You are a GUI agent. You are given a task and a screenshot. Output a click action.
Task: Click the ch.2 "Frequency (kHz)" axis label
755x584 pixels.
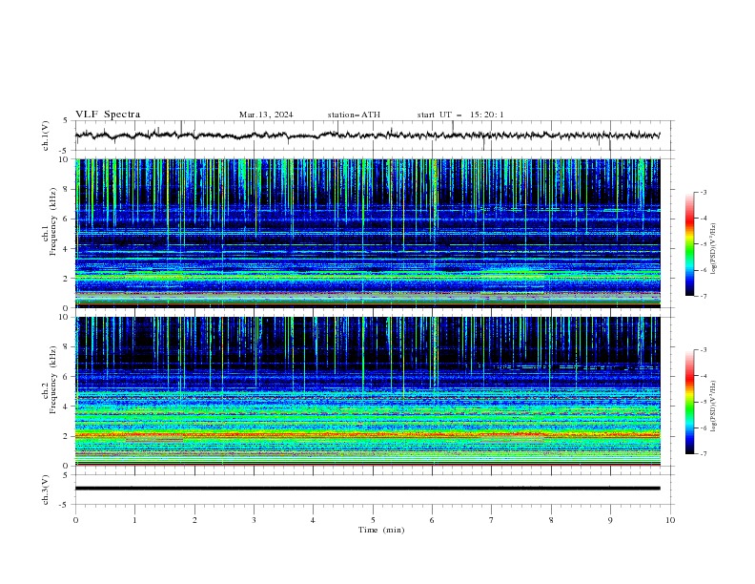pos(52,379)
